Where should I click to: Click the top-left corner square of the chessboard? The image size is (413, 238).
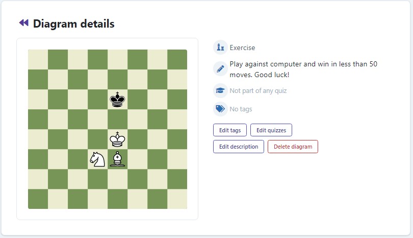[38, 59]
